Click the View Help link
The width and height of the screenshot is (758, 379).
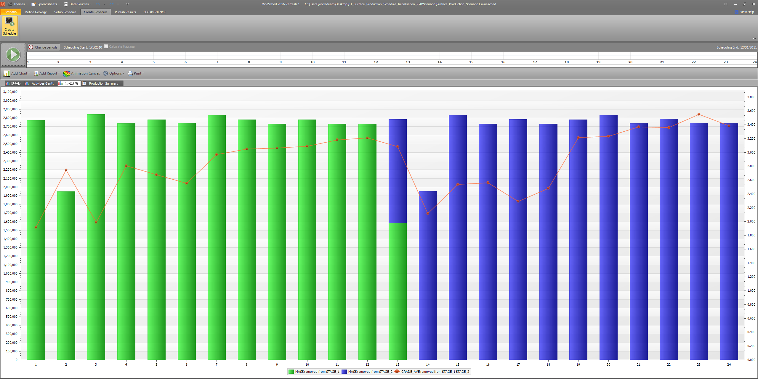pos(744,12)
